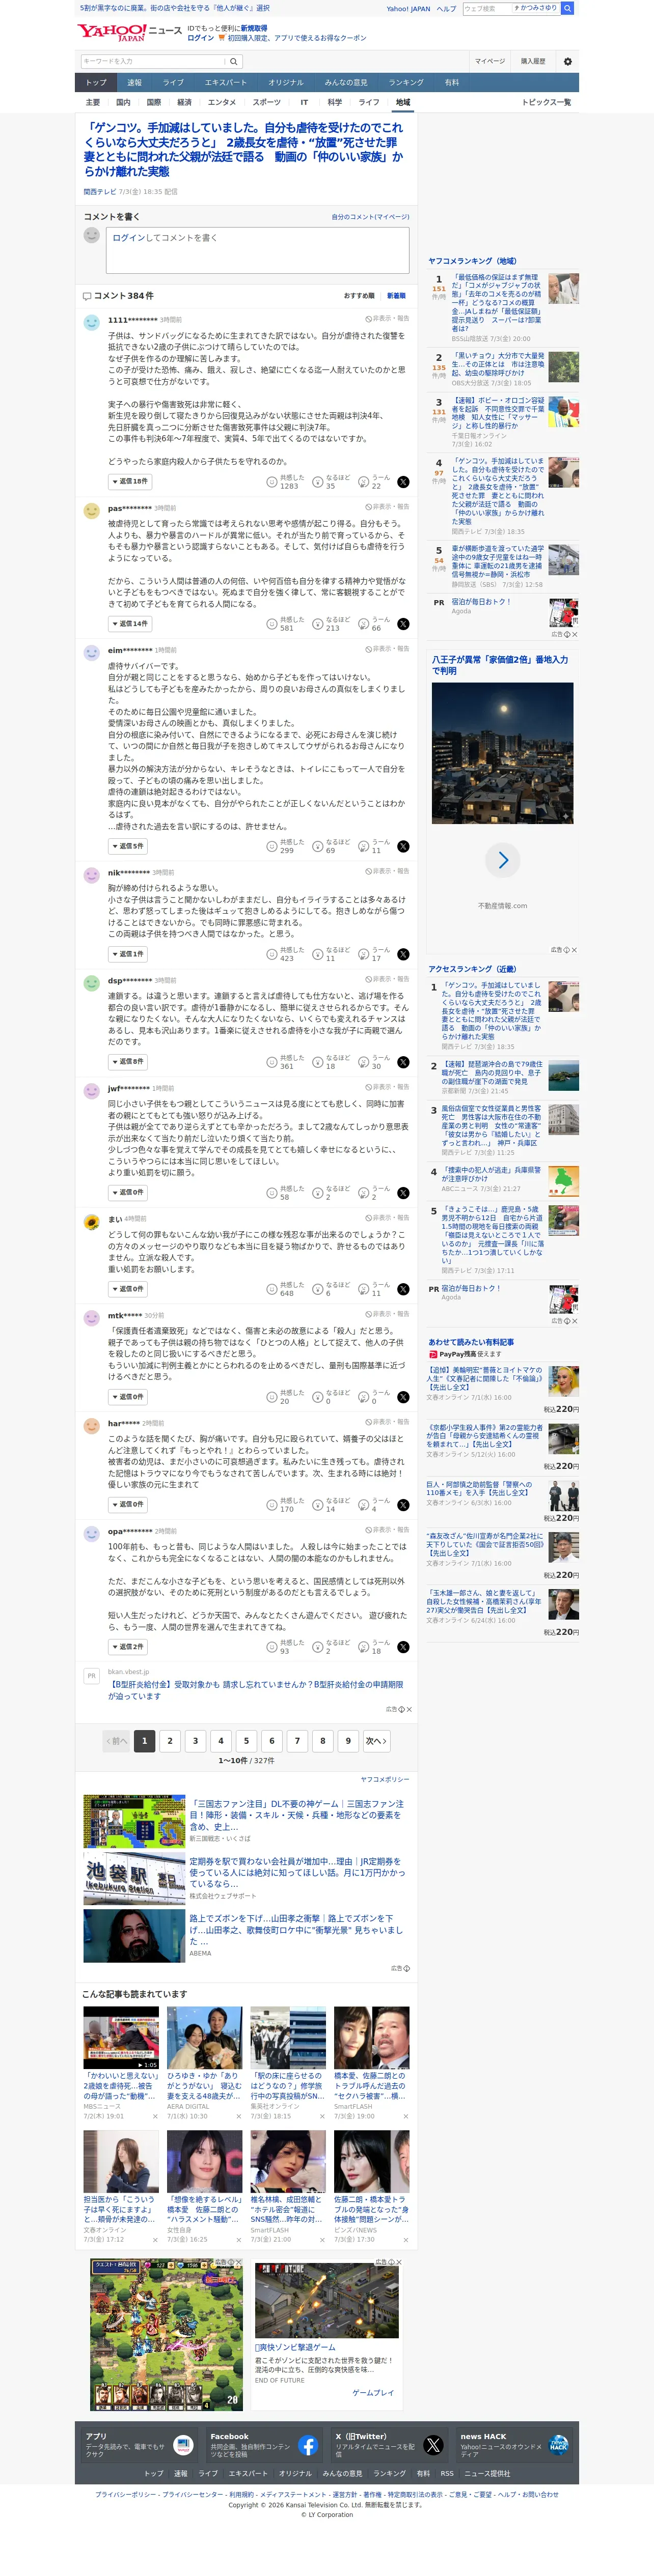
Task: Go to the ランキング tab
Action: [x=406, y=83]
